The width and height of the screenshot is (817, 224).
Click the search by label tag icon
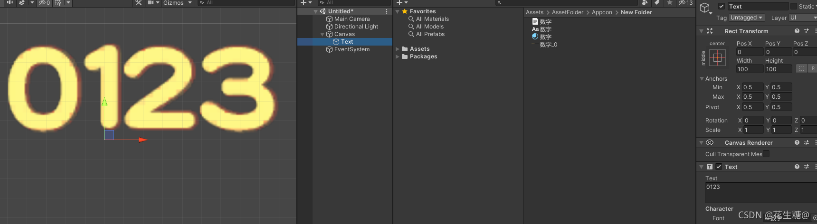[x=657, y=2]
